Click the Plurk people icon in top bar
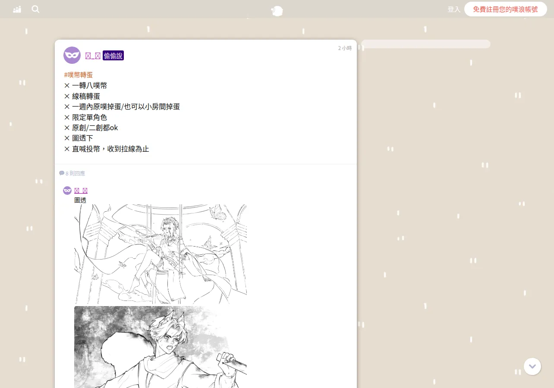Screen dimensions: 554x388 [x=17, y=9]
